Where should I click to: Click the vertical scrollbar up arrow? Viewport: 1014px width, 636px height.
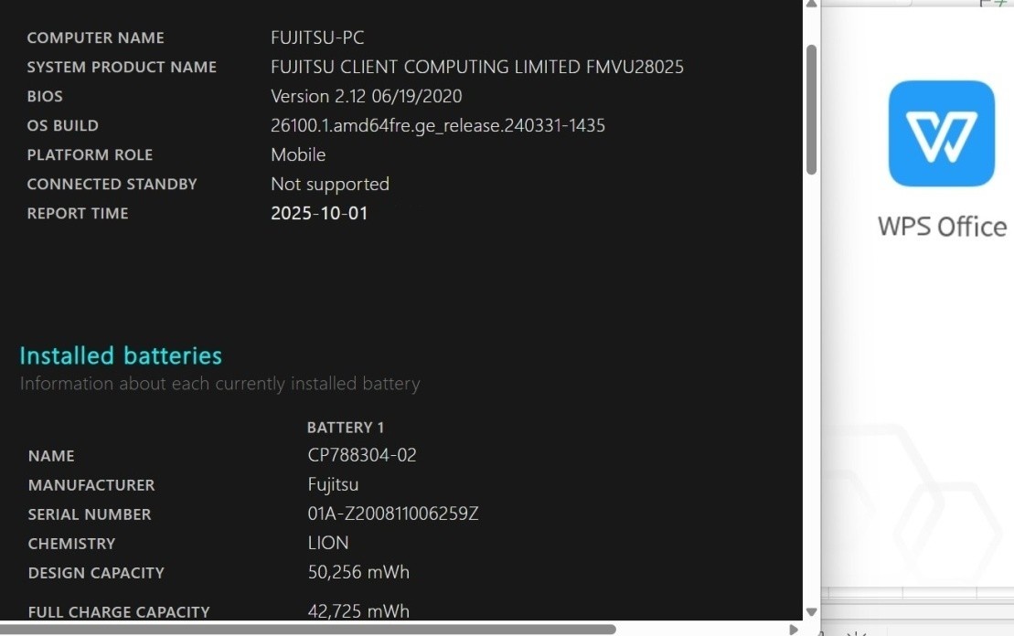811,5
